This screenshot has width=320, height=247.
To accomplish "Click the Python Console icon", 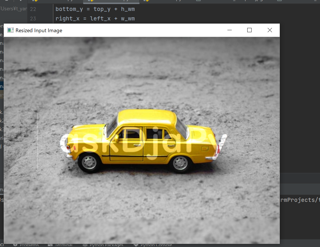I will 136,245.
